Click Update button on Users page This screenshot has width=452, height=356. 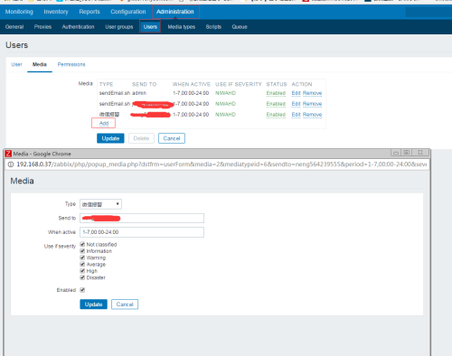[110, 138]
